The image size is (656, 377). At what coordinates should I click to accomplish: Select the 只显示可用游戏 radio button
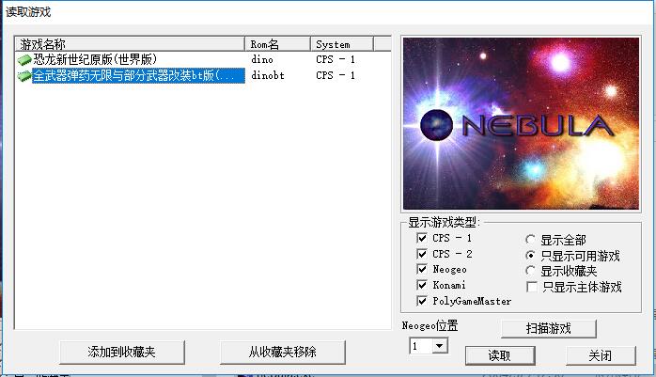(x=530, y=255)
